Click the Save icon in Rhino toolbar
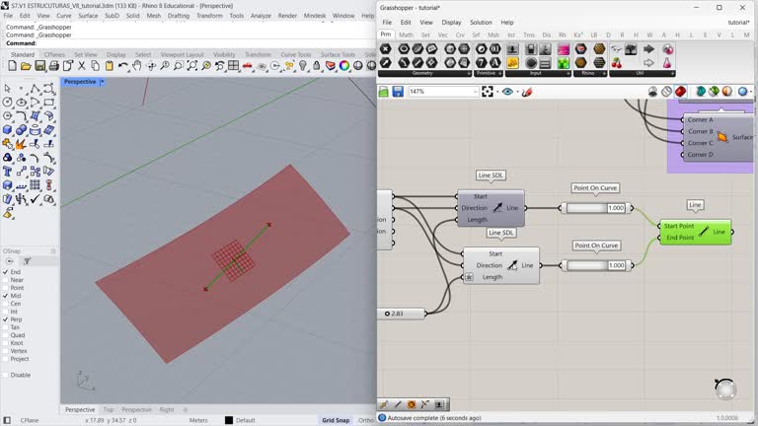Image resolution: width=758 pixels, height=426 pixels. coord(40,66)
